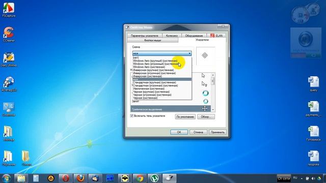Switch to the Параметры указателя tab

pos(145,36)
